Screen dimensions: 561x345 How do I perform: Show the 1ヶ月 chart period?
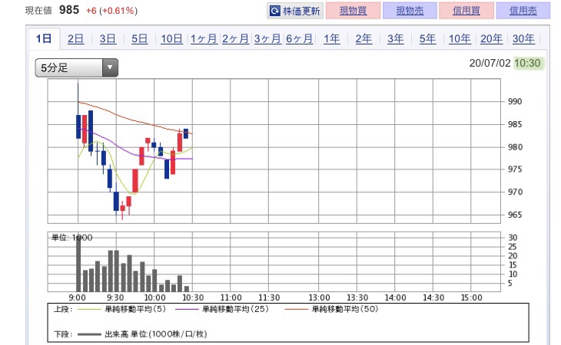click(x=204, y=39)
